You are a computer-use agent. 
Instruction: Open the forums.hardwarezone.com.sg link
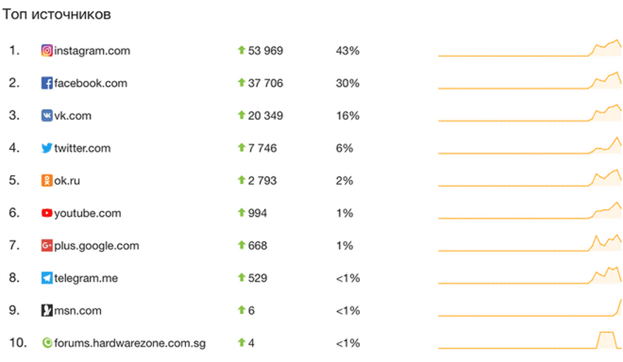(130, 343)
